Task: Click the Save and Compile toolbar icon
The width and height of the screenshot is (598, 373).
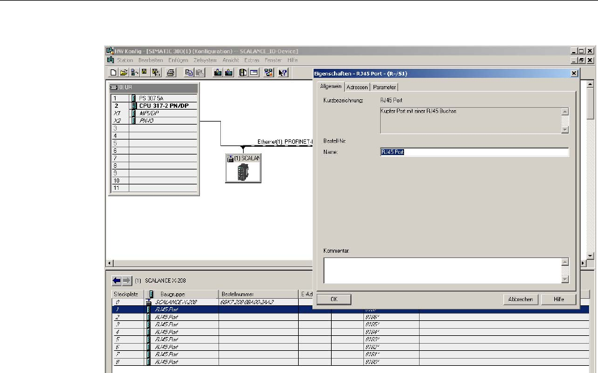Action: 156,72
